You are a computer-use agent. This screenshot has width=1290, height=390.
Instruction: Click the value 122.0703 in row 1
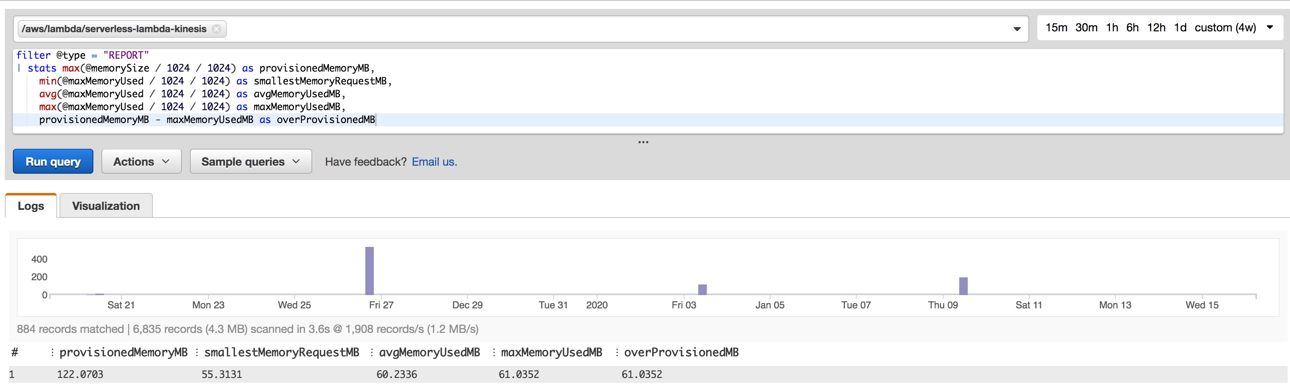tap(80, 374)
